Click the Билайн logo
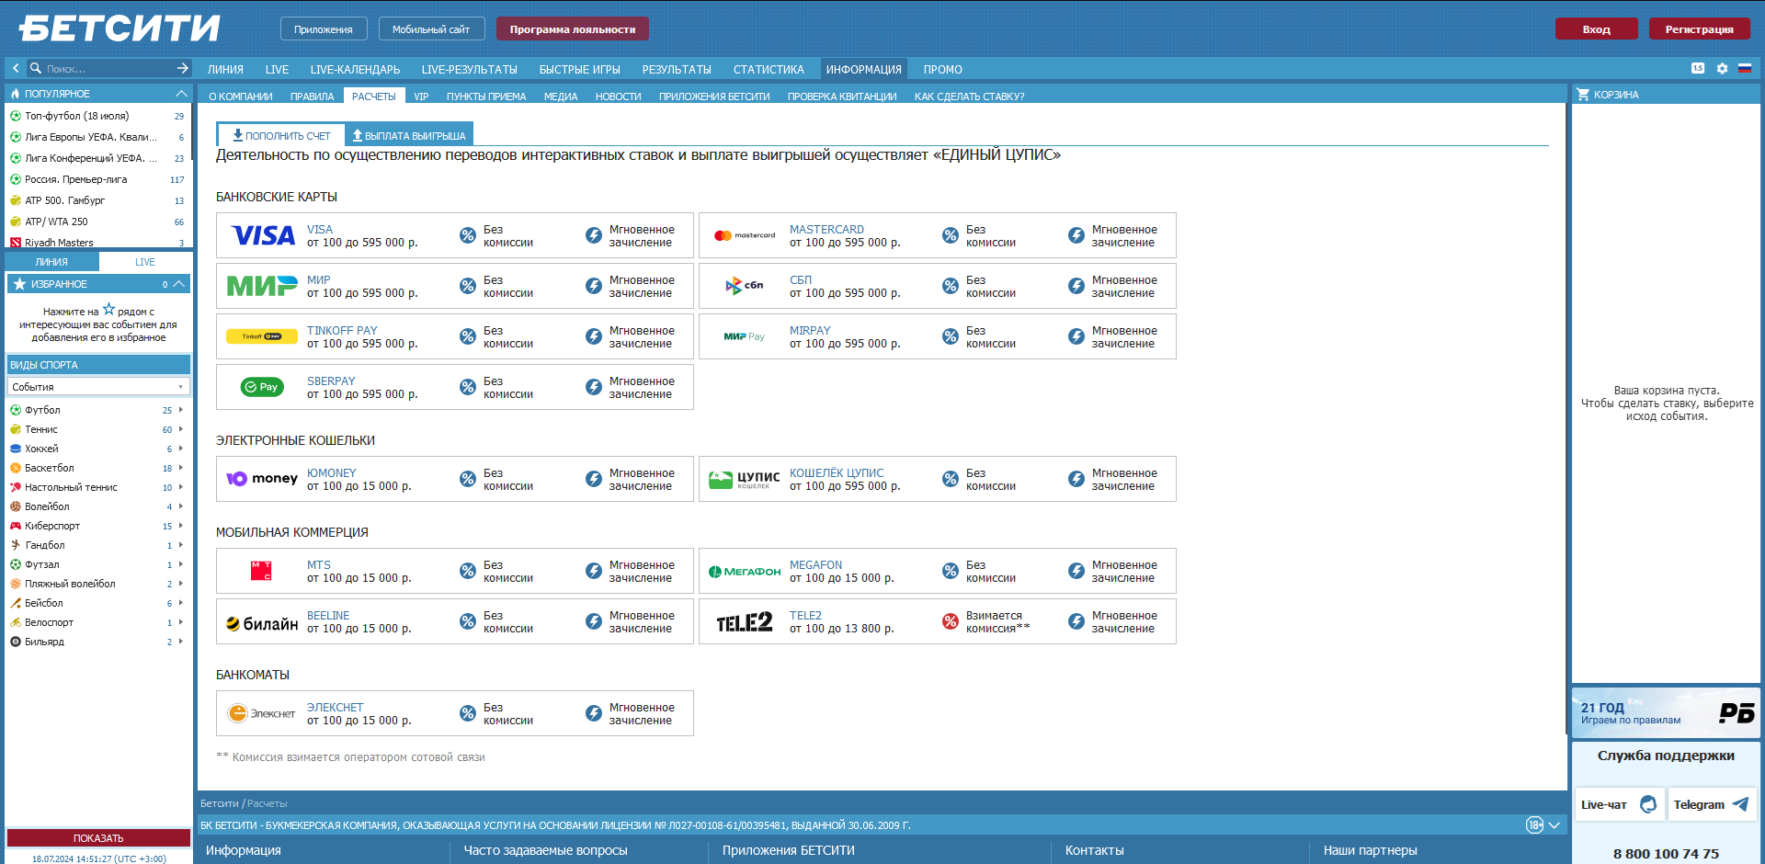 [262, 623]
